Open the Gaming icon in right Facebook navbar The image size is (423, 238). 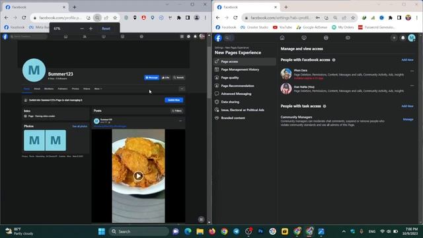tap(348, 38)
